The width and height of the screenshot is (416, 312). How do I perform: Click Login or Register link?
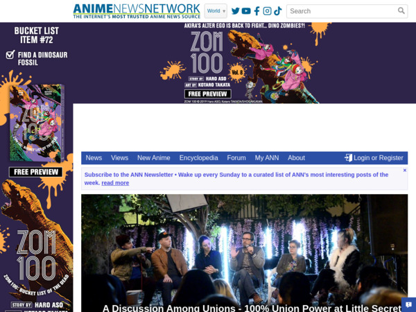tap(374, 158)
